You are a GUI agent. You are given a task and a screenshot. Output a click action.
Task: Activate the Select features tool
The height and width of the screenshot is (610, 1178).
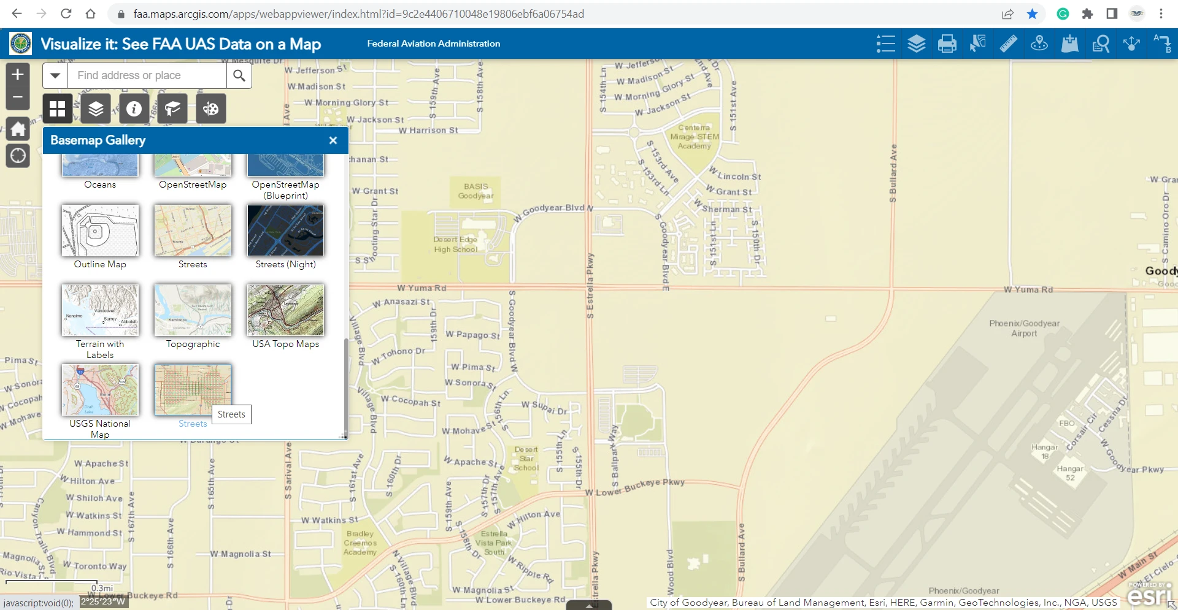point(977,44)
